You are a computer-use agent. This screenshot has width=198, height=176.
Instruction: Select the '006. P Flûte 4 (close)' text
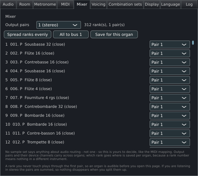tap(31, 89)
